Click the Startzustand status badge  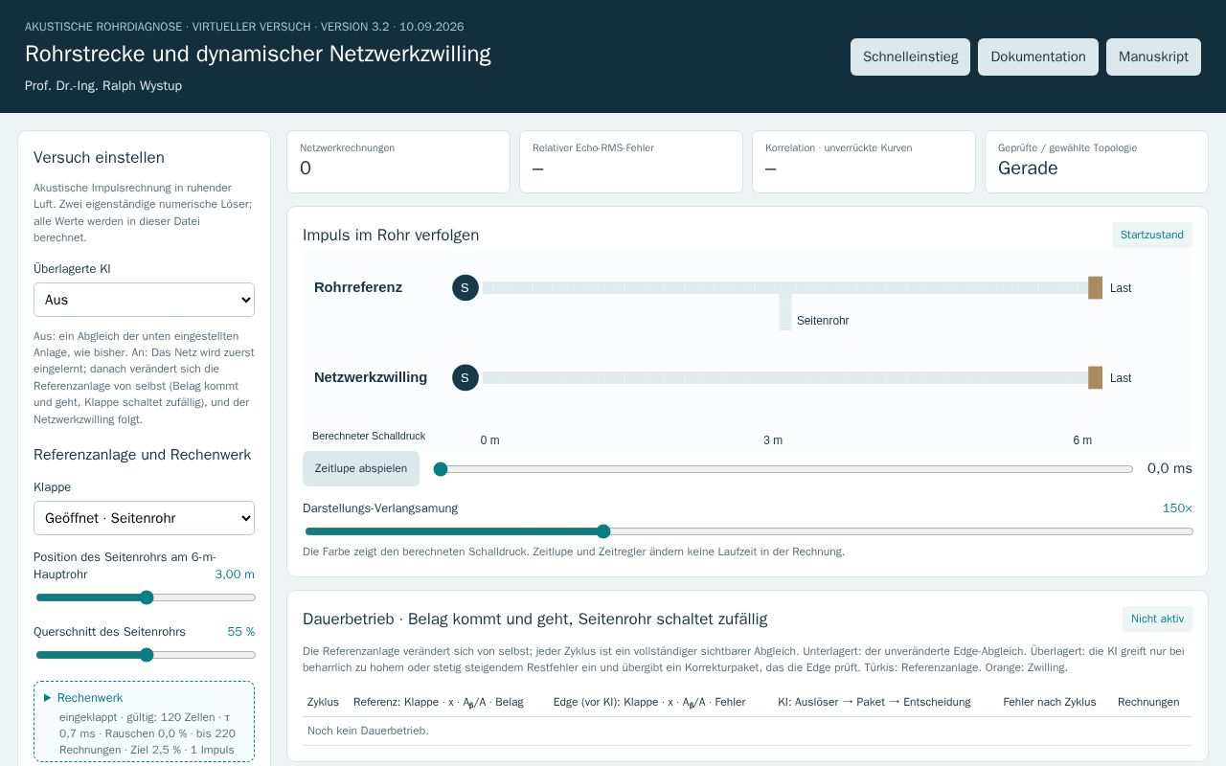pos(1152,235)
